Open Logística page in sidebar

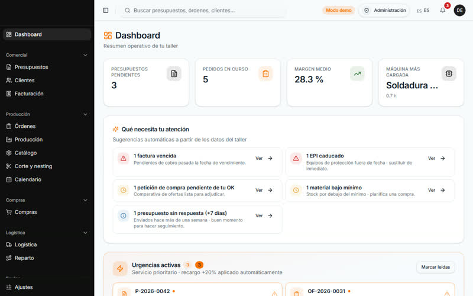pyautogui.click(x=47, y=244)
